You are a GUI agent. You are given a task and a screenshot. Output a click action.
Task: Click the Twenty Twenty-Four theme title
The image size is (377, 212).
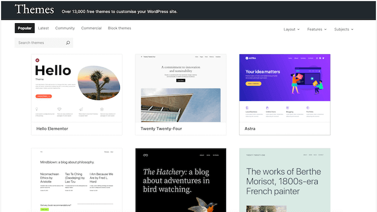[x=161, y=129]
